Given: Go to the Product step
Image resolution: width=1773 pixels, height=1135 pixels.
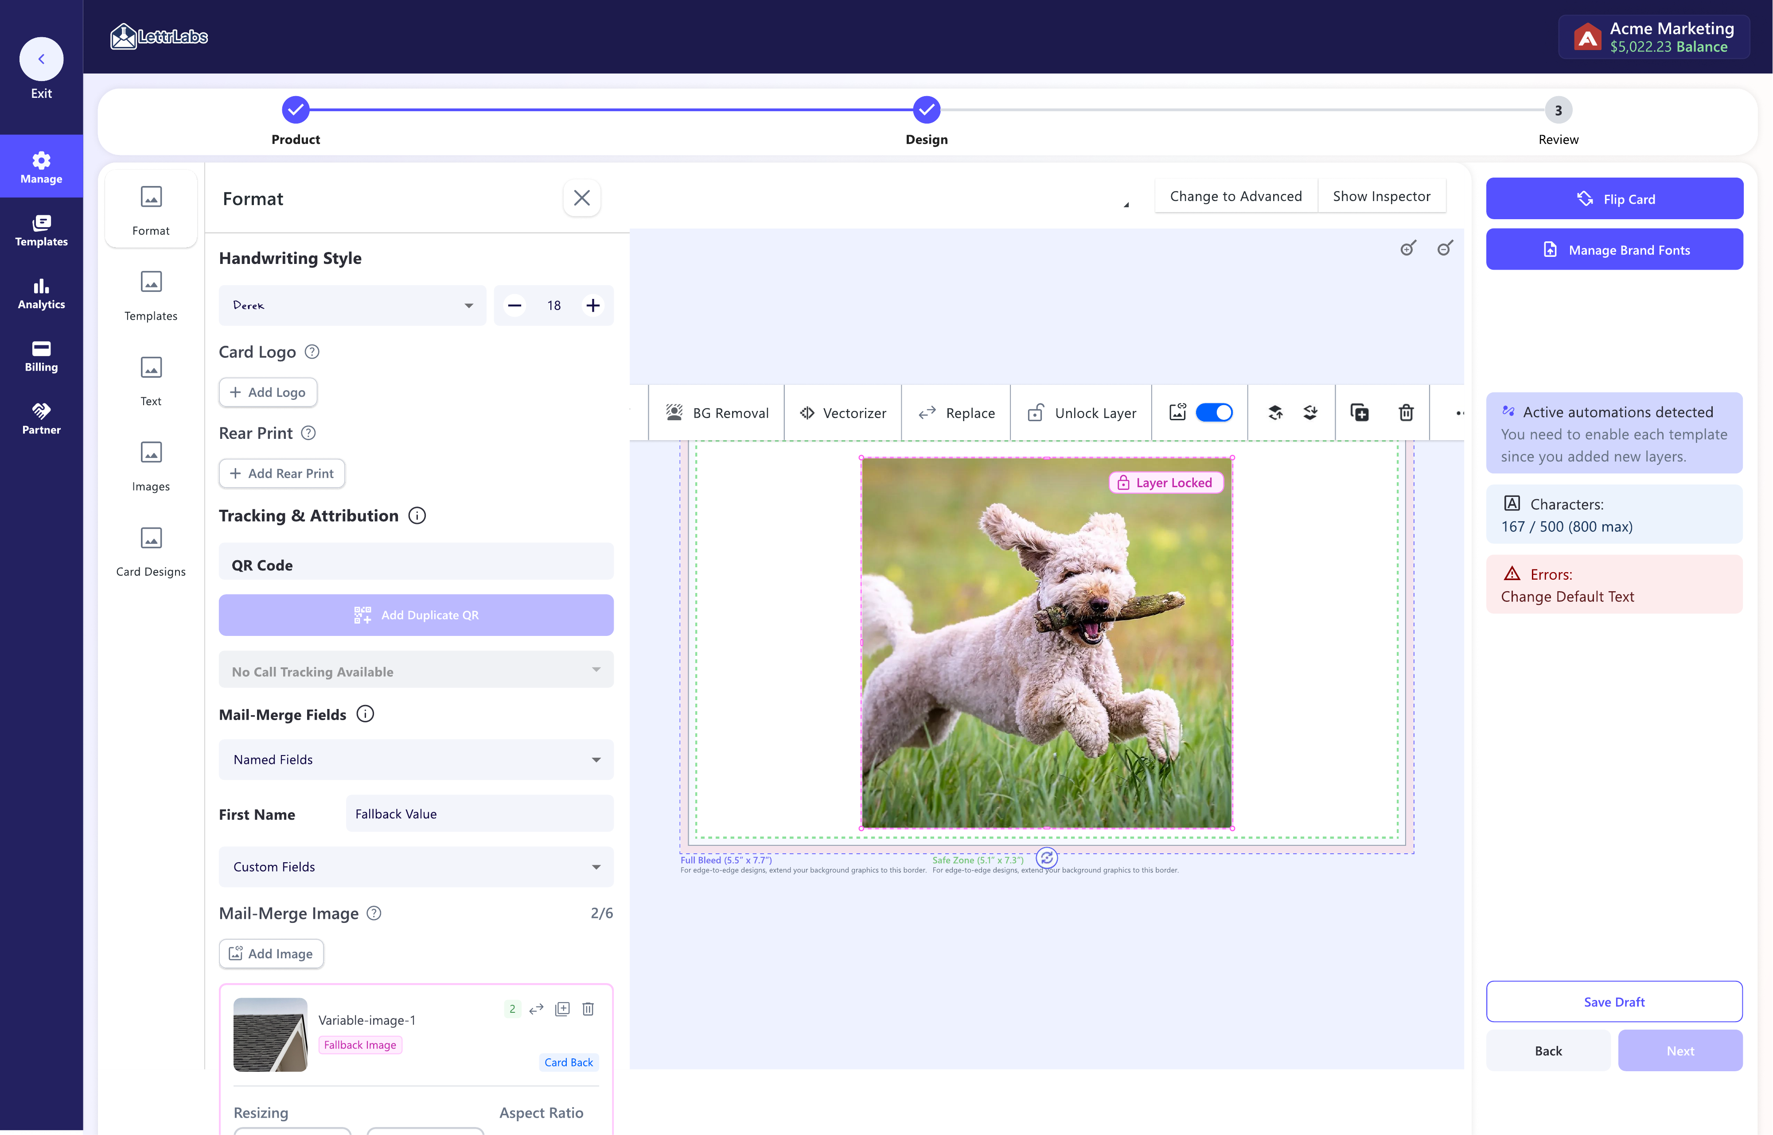Looking at the screenshot, I should (296, 111).
